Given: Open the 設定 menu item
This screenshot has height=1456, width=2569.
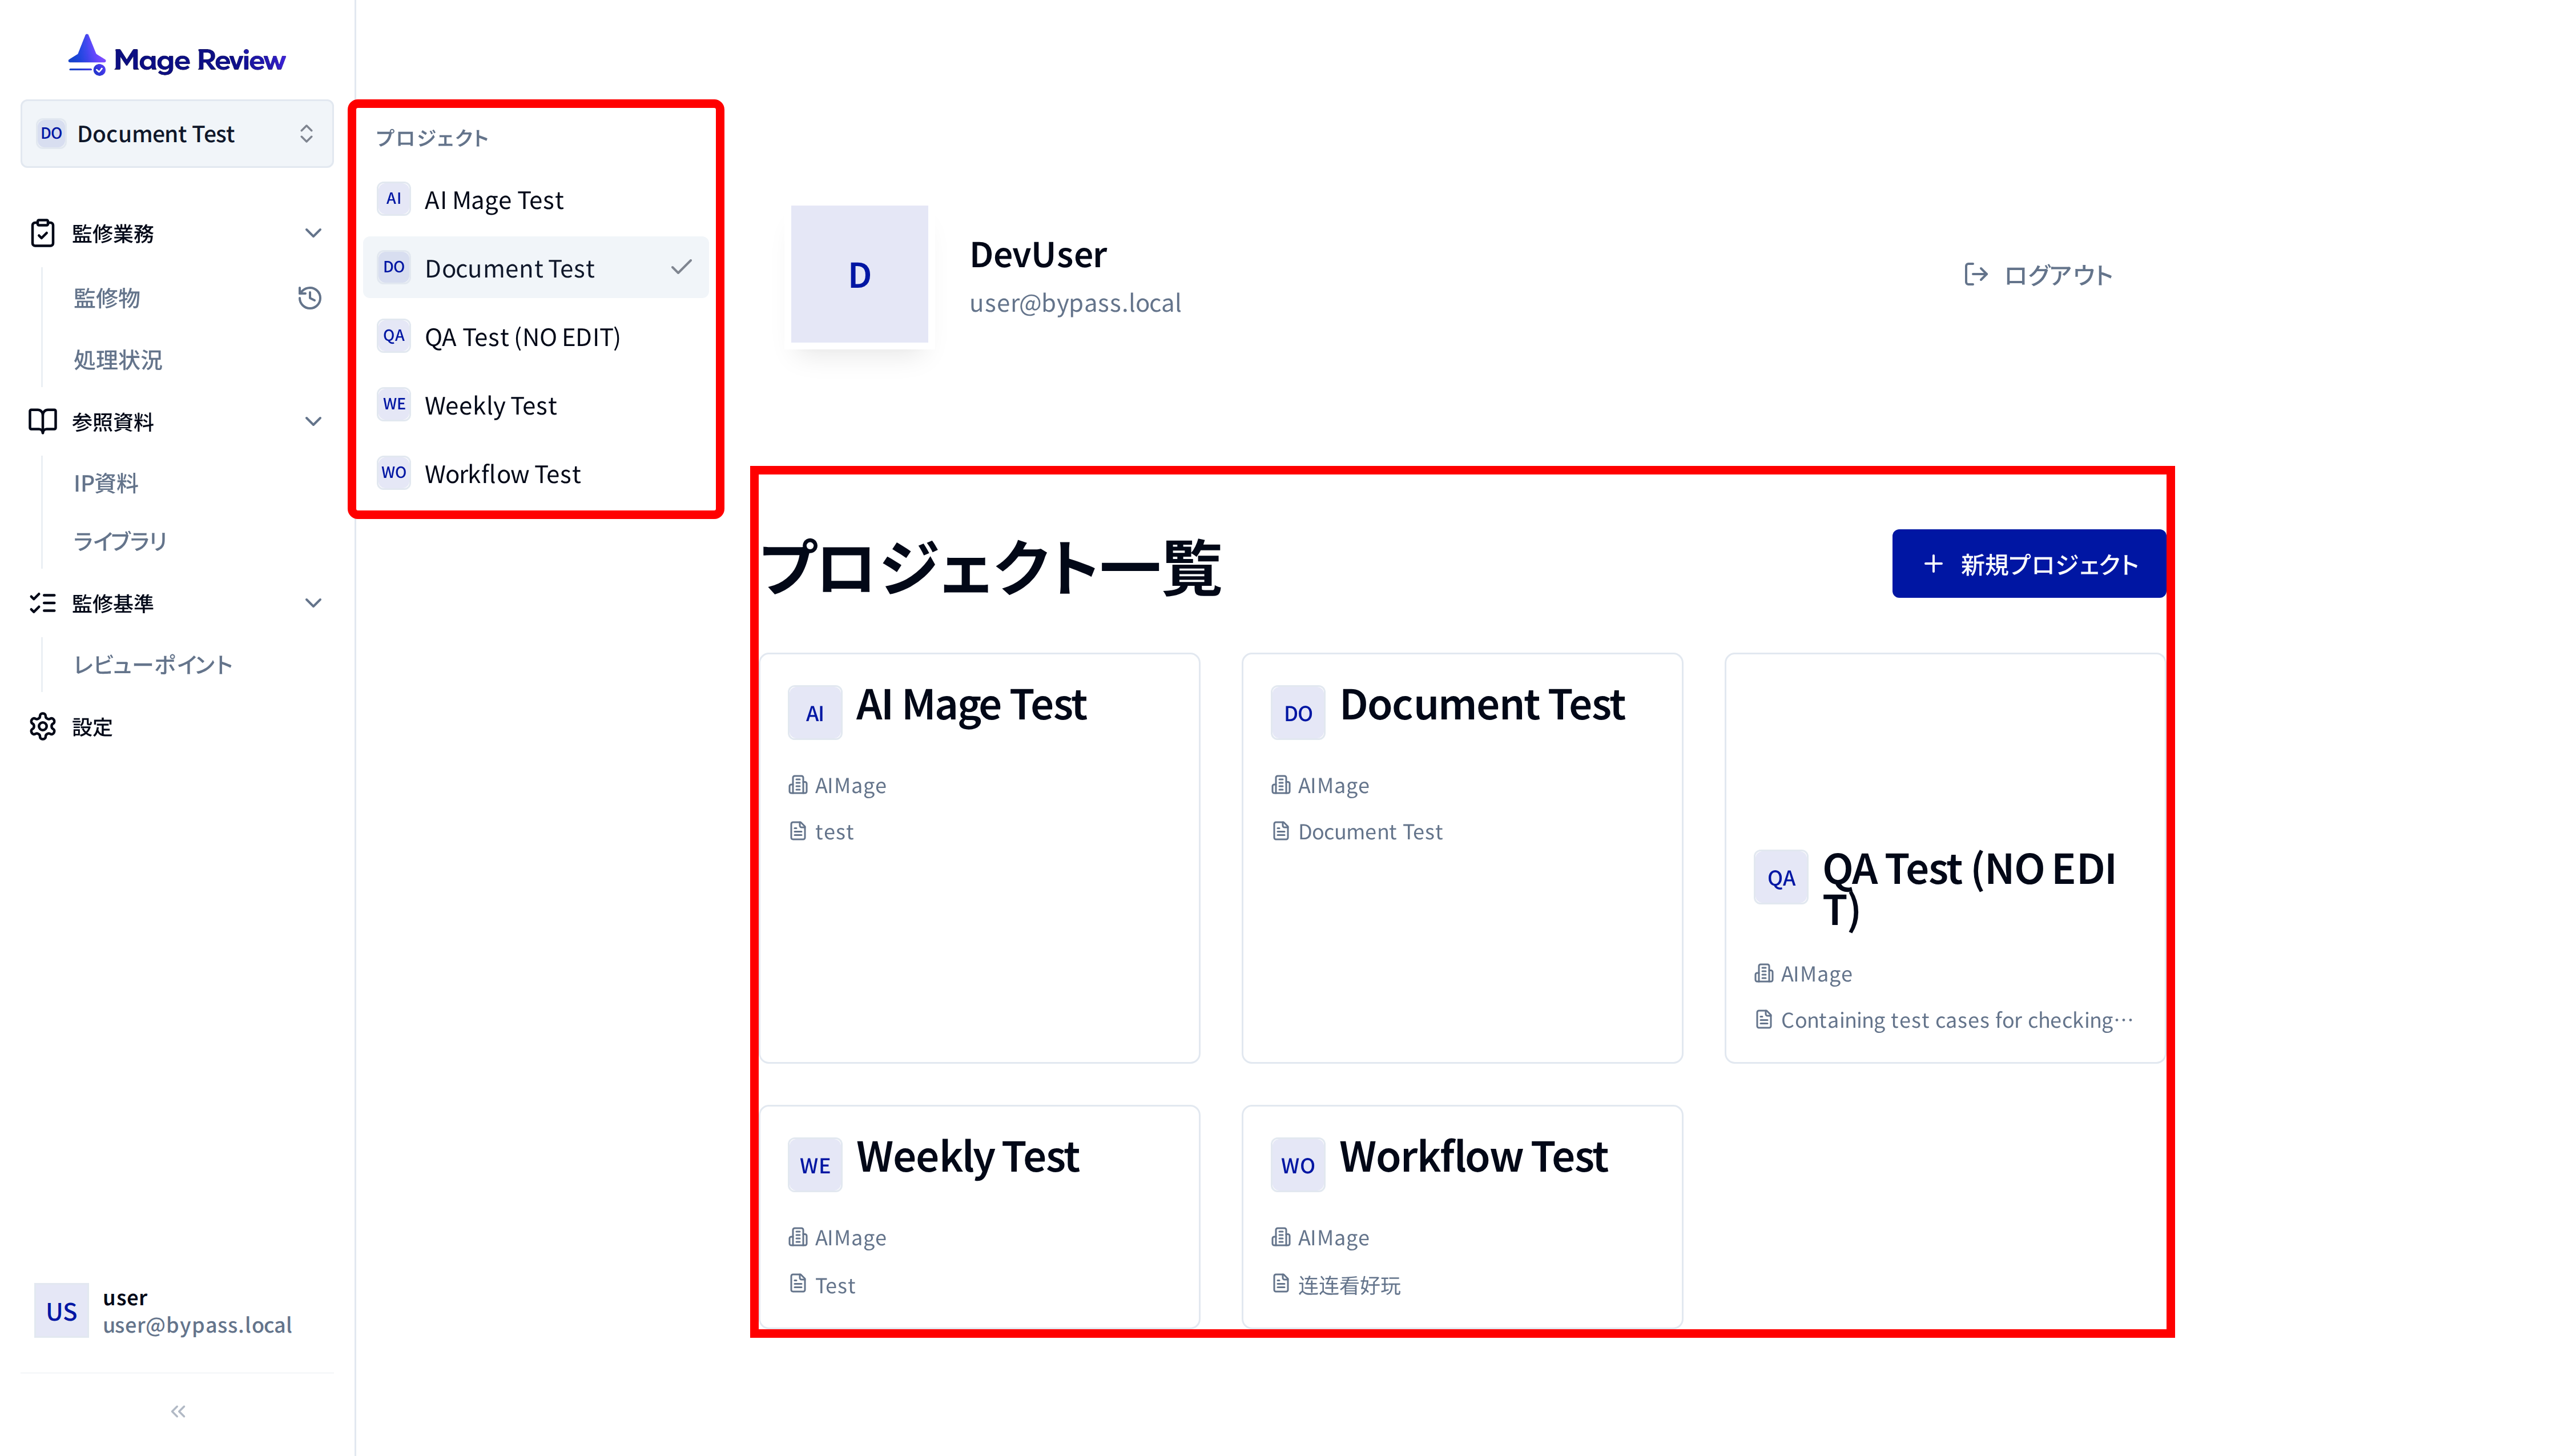Looking at the screenshot, I should 92,727.
